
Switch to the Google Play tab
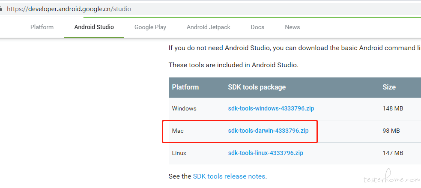150,27
